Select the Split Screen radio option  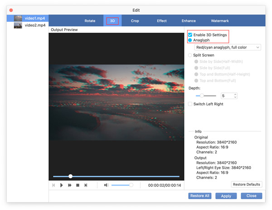[190, 55]
